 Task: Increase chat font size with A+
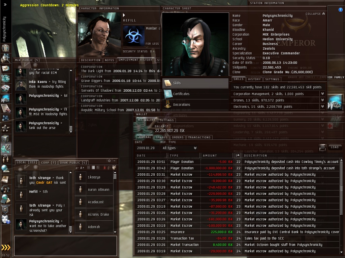click(x=82, y=168)
